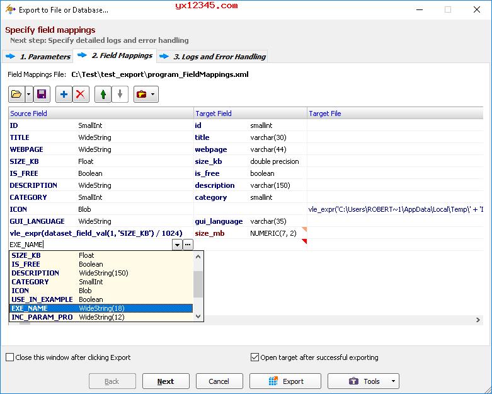Image resolution: width=492 pixels, height=394 pixels.
Task: Add a new mapping with blue plus icon
Action: click(64, 94)
